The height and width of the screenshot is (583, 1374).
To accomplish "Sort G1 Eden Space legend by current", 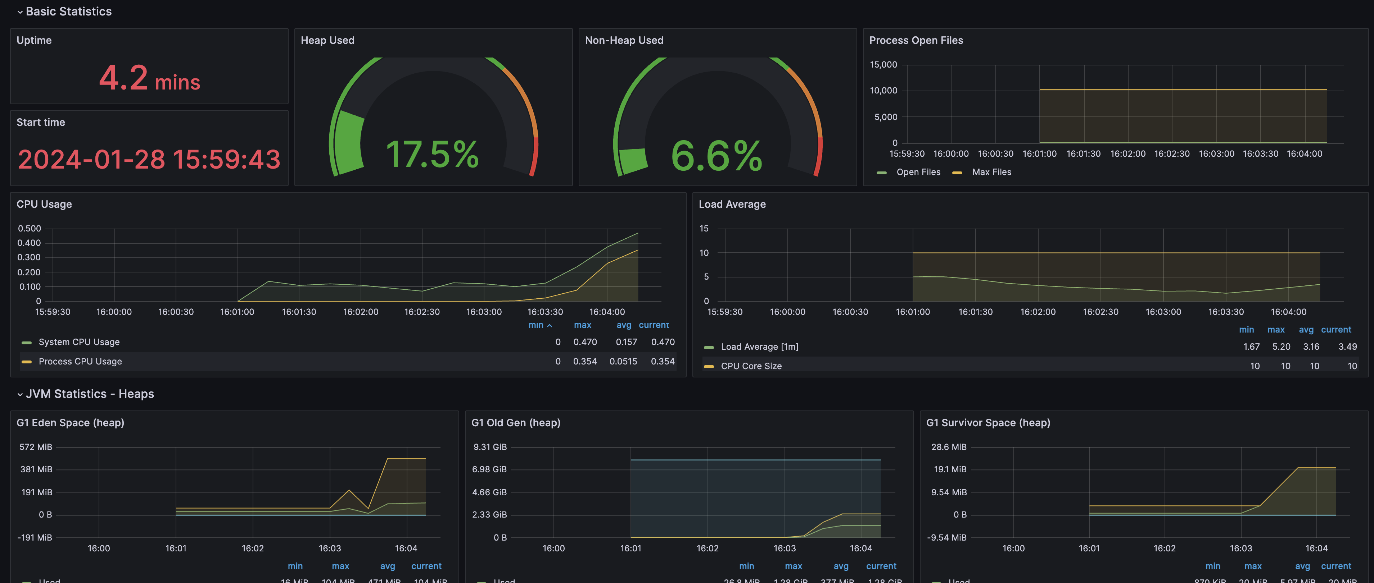I will 426,566.
